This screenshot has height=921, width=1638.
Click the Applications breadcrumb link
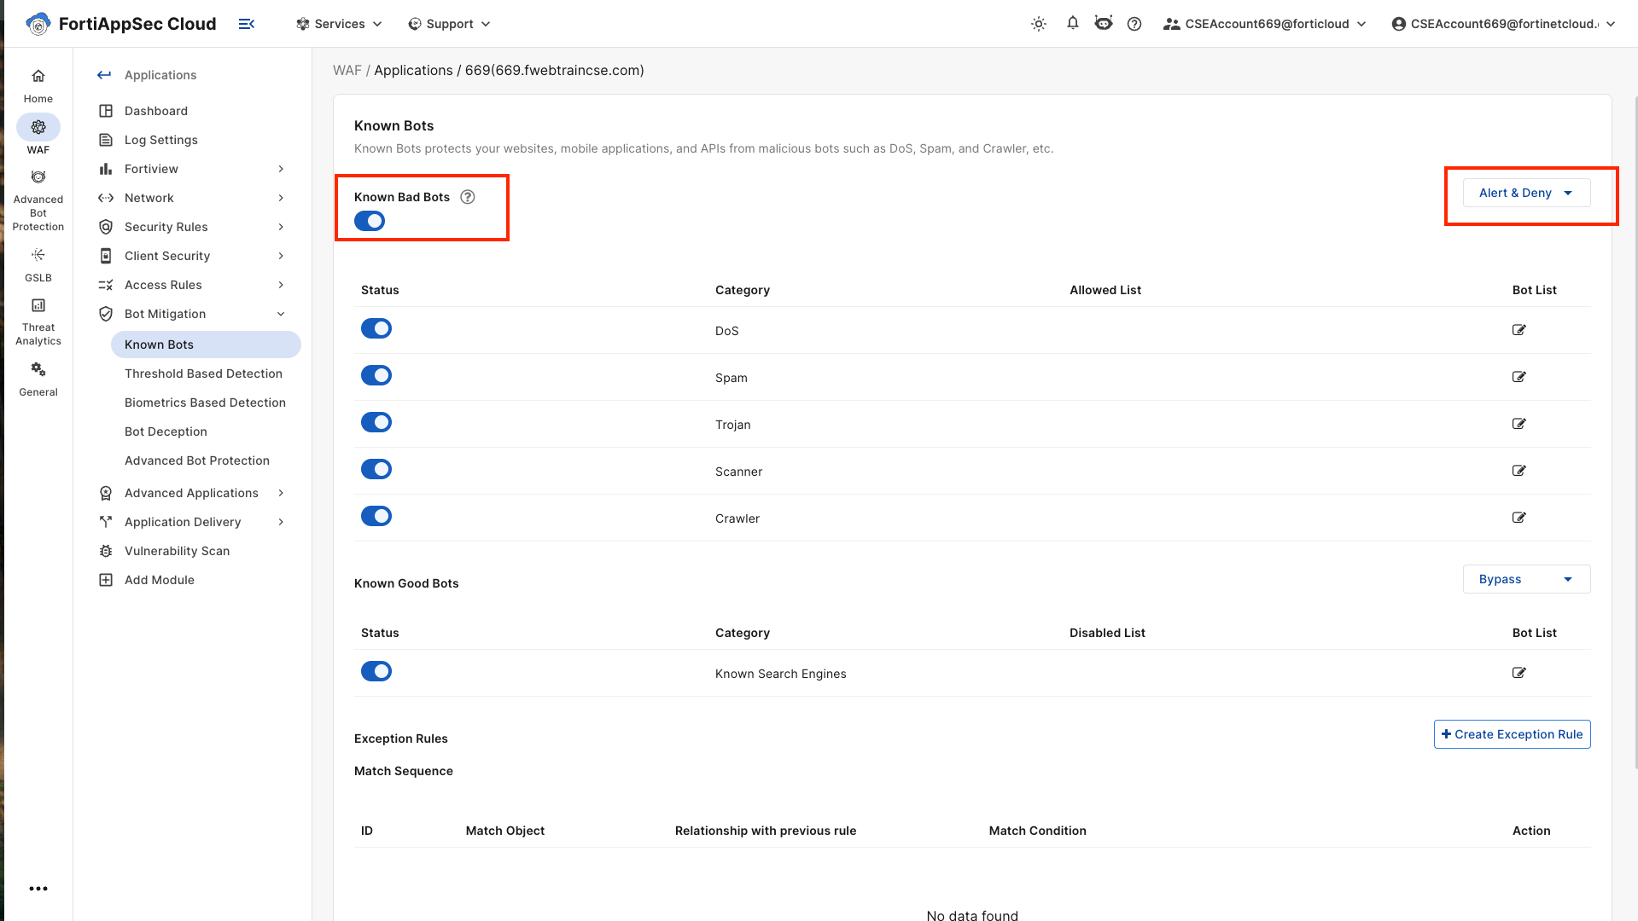click(413, 70)
